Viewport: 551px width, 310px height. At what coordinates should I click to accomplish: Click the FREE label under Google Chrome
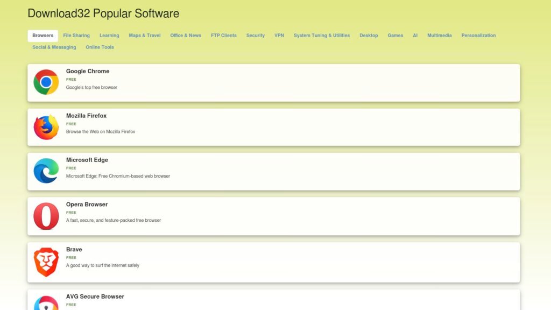click(x=71, y=80)
